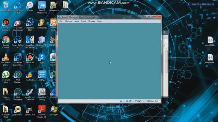This screenshot has width=218, height=122.
Task: Click the blue recording status bar icon
Action: [139, 101]
